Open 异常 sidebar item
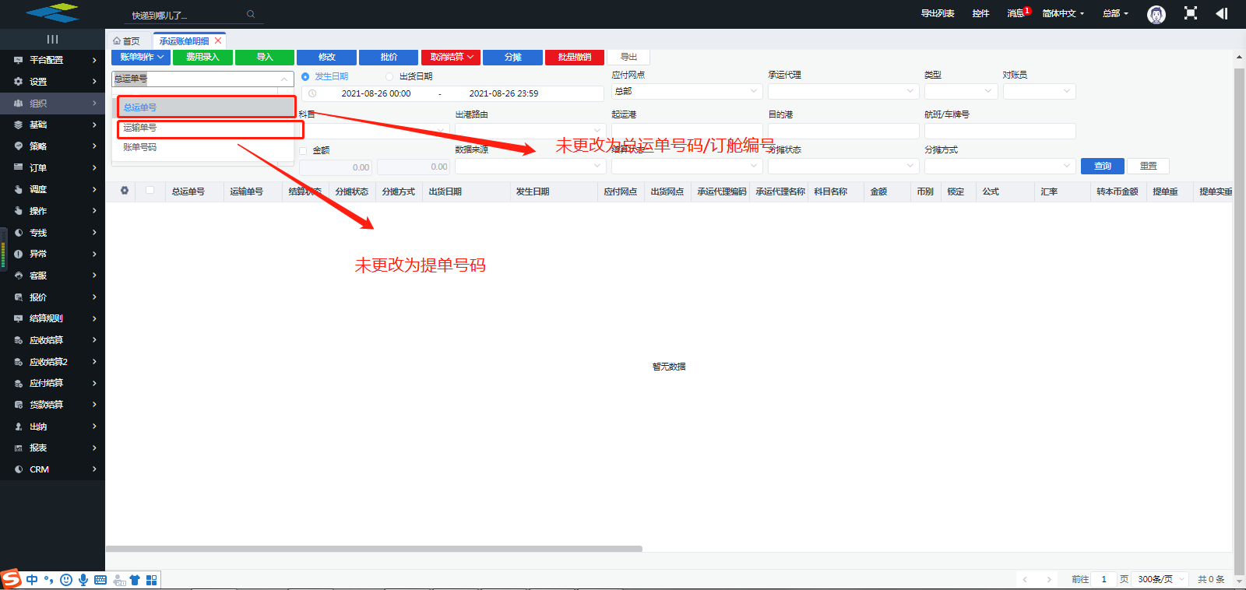 (52, 254)
